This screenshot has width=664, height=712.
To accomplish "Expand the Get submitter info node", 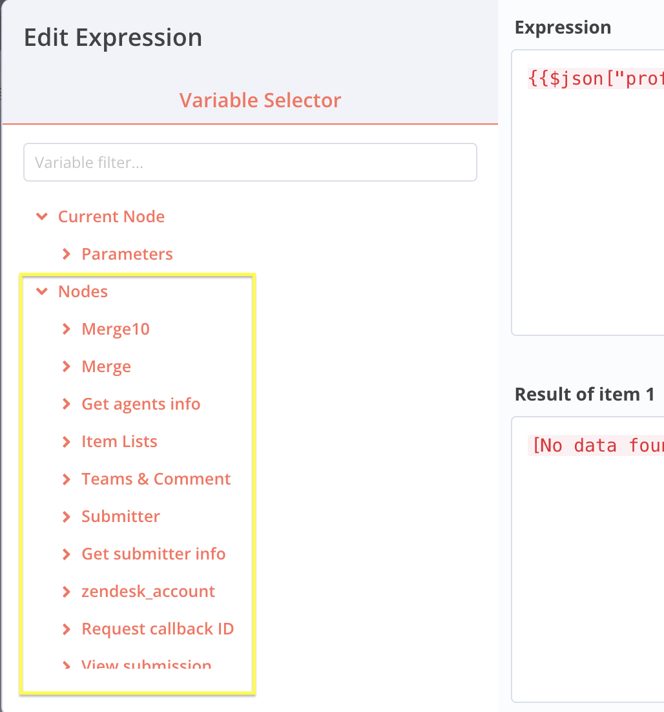I will tap(154, 554).
